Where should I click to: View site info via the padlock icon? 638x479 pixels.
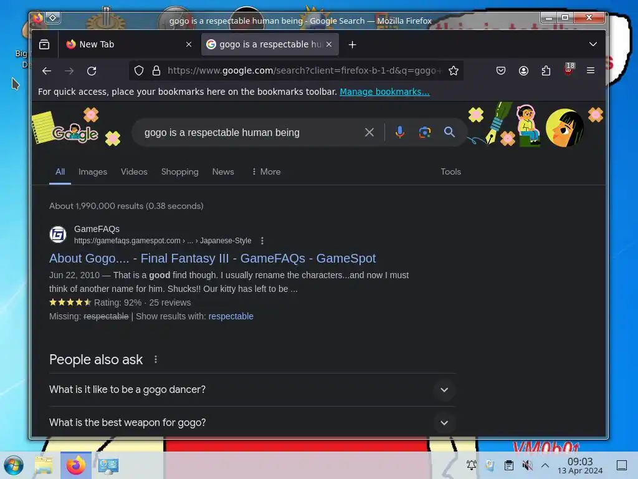point(156,71)
